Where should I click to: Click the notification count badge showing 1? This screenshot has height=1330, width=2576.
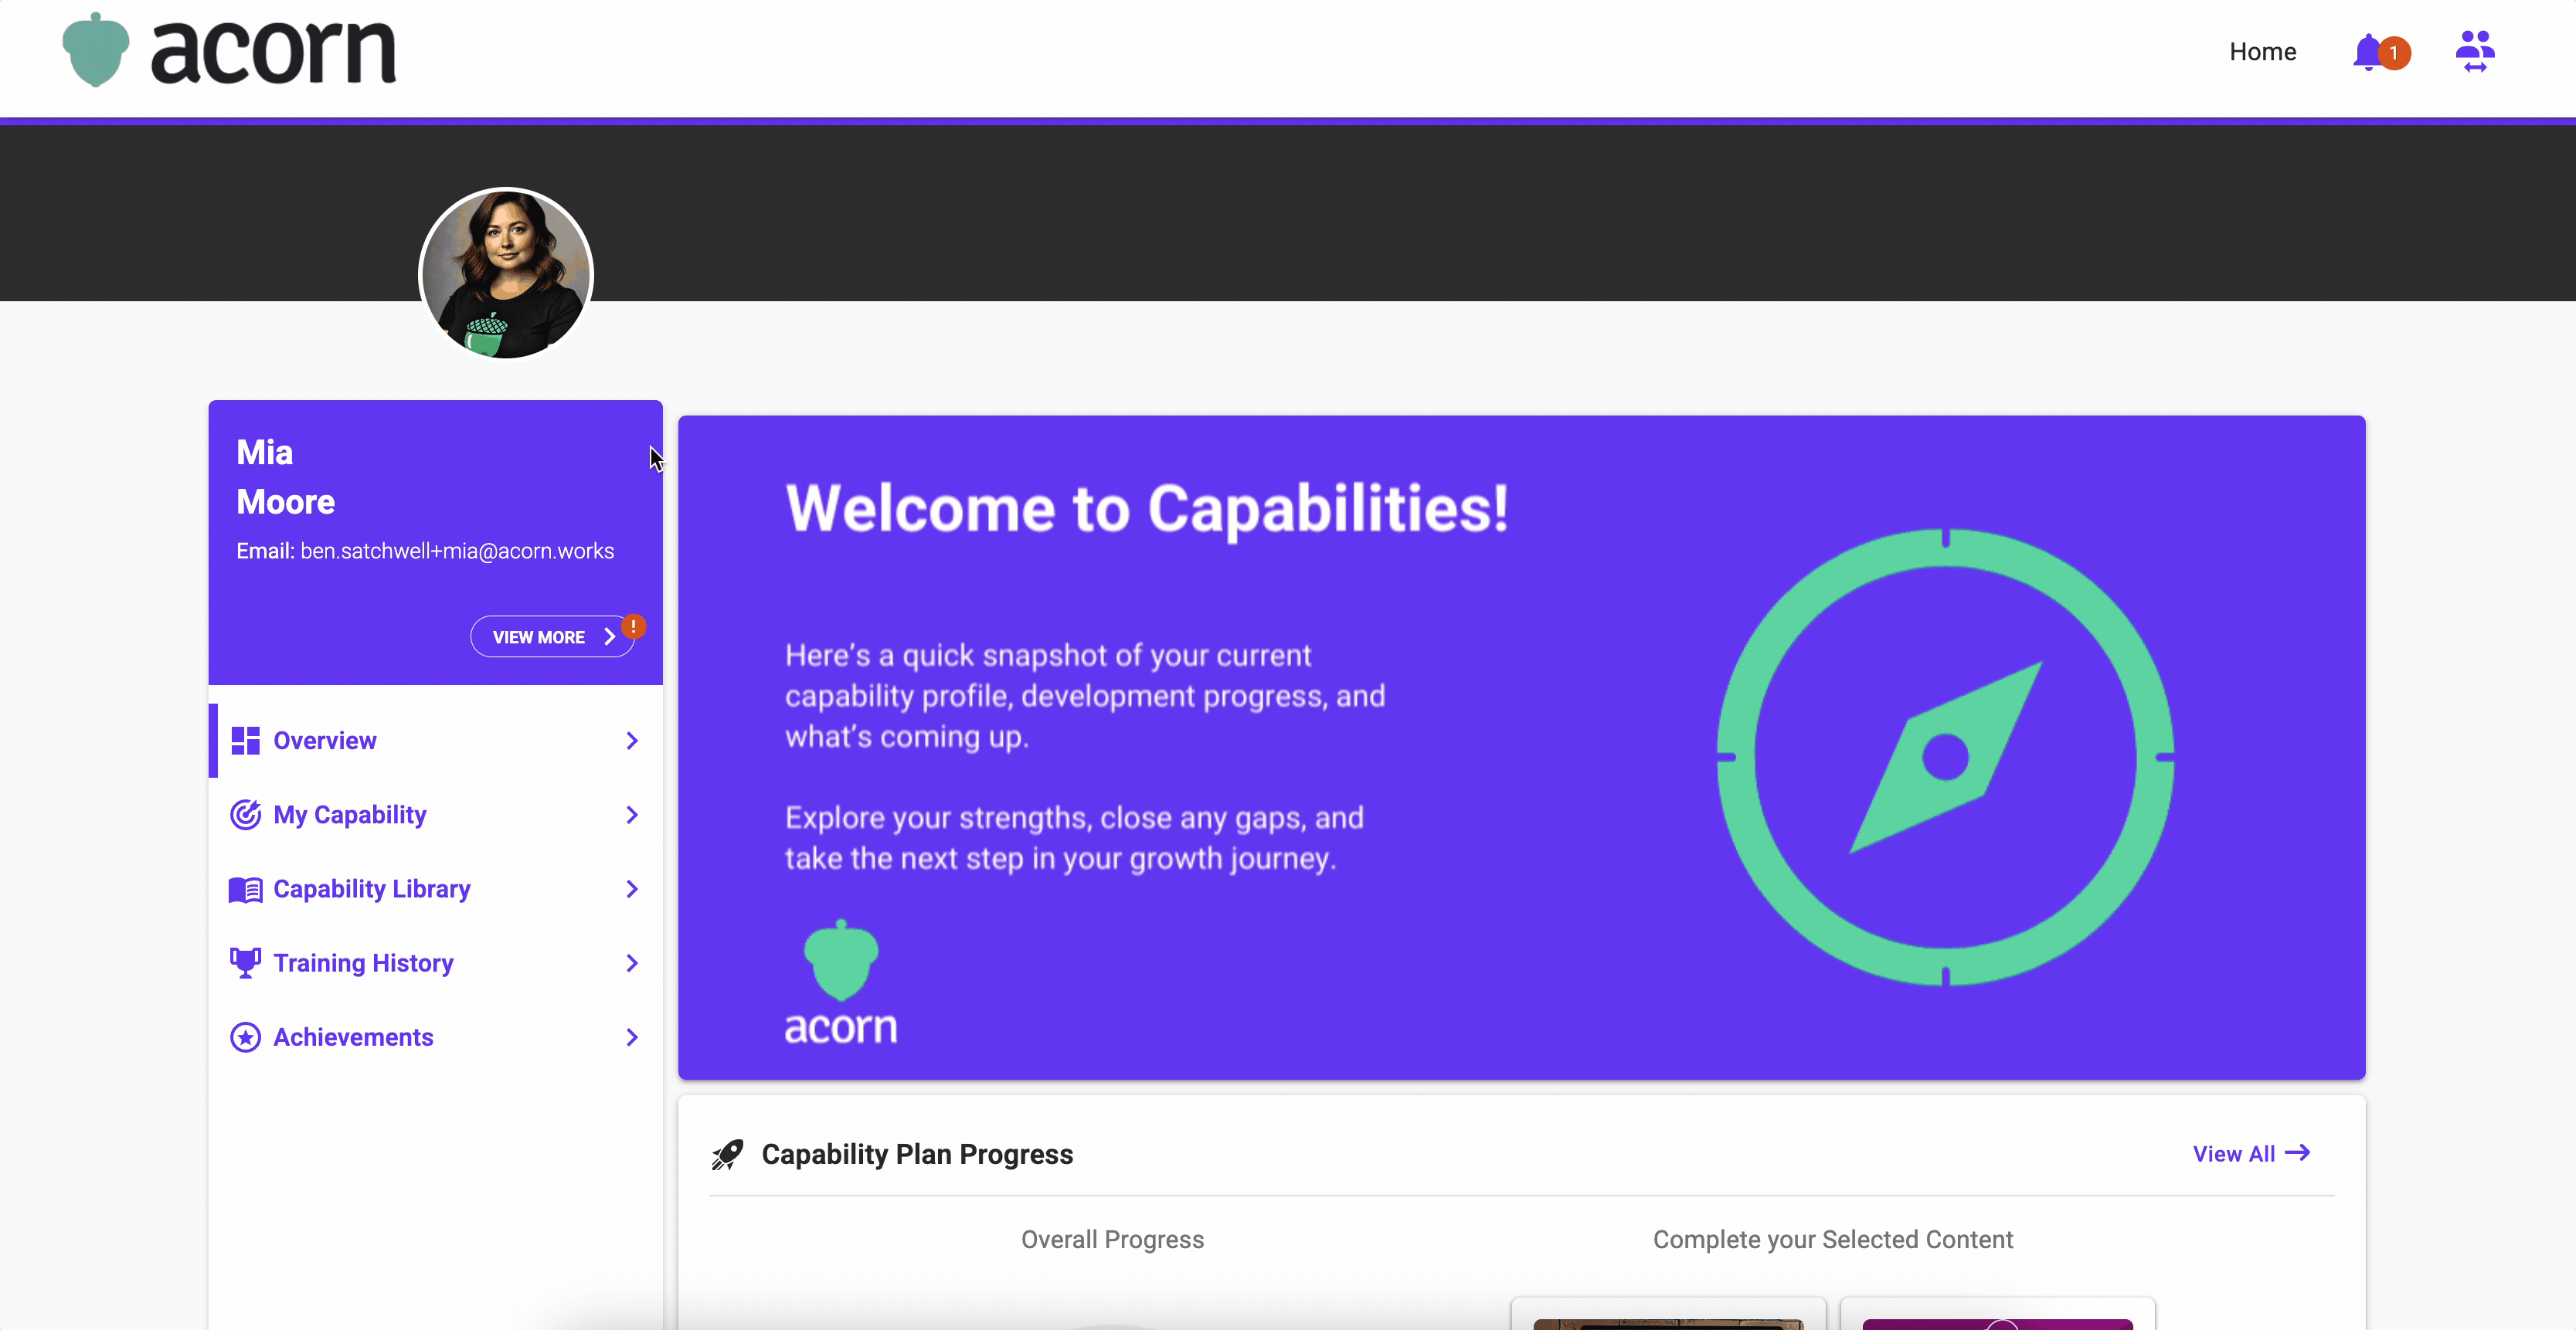(x=2394, y=53)
